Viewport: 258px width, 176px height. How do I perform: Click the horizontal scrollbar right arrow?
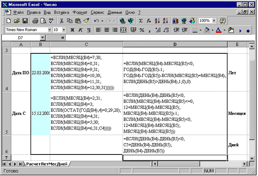245,164
